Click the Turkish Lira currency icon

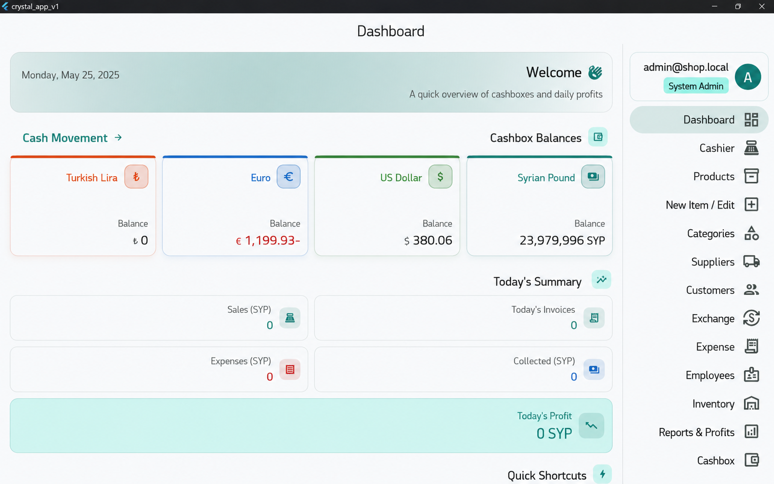(136, 177)
